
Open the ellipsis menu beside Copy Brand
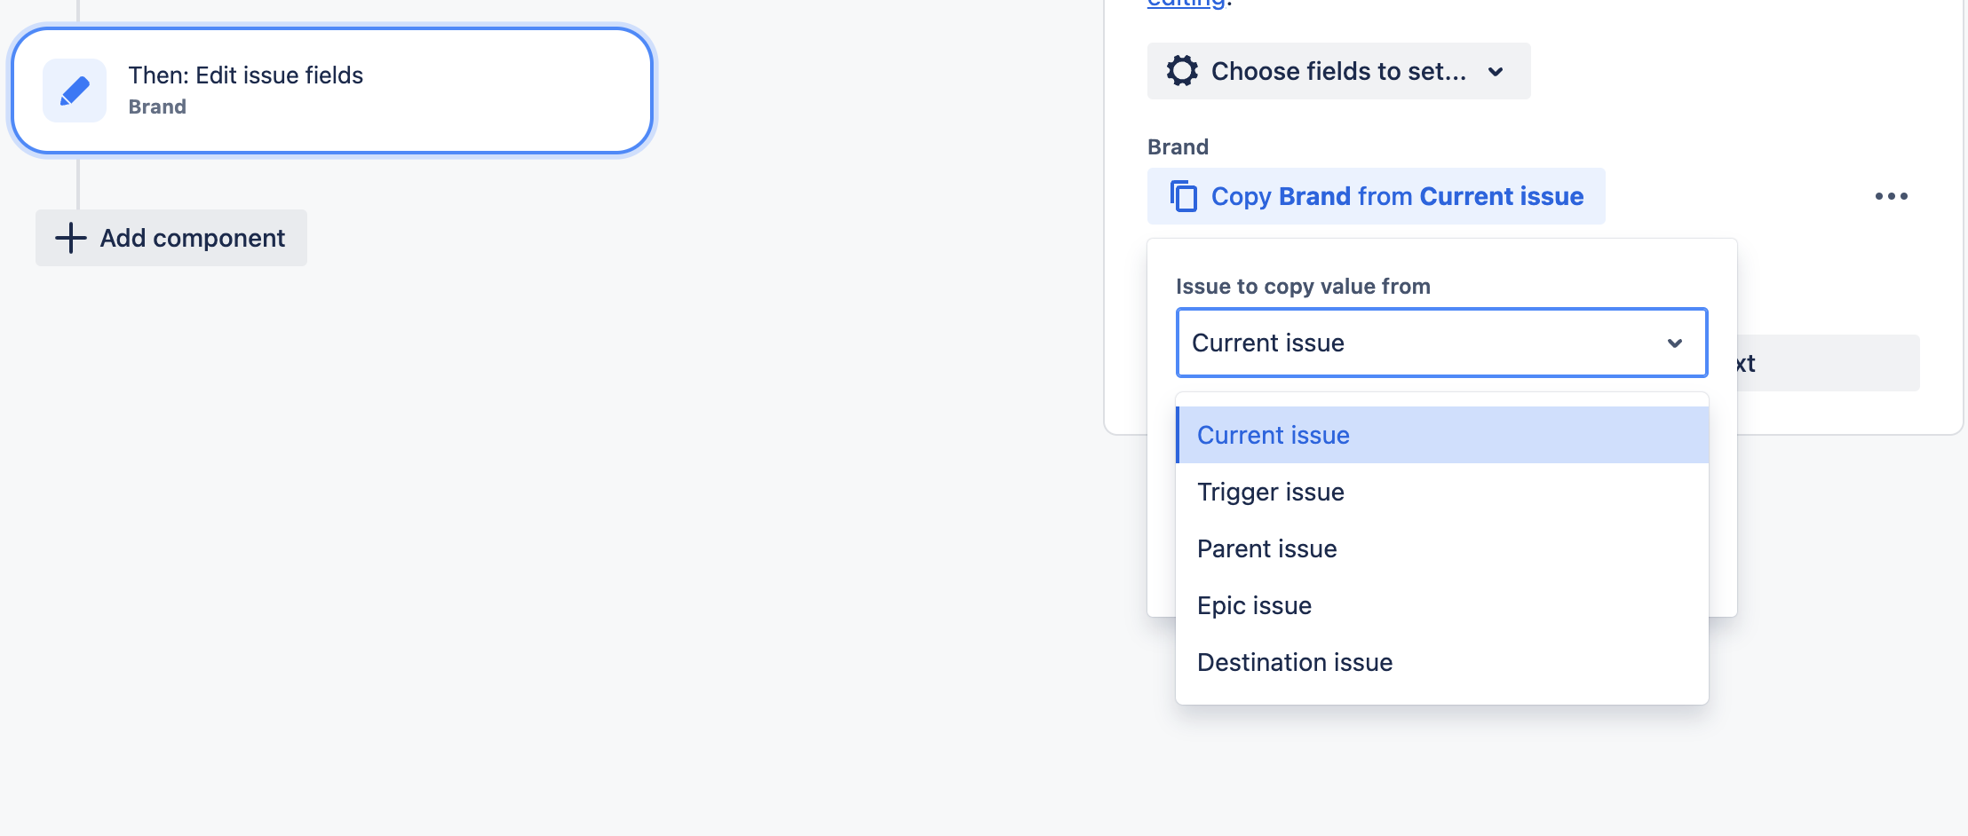[1893, 196]
